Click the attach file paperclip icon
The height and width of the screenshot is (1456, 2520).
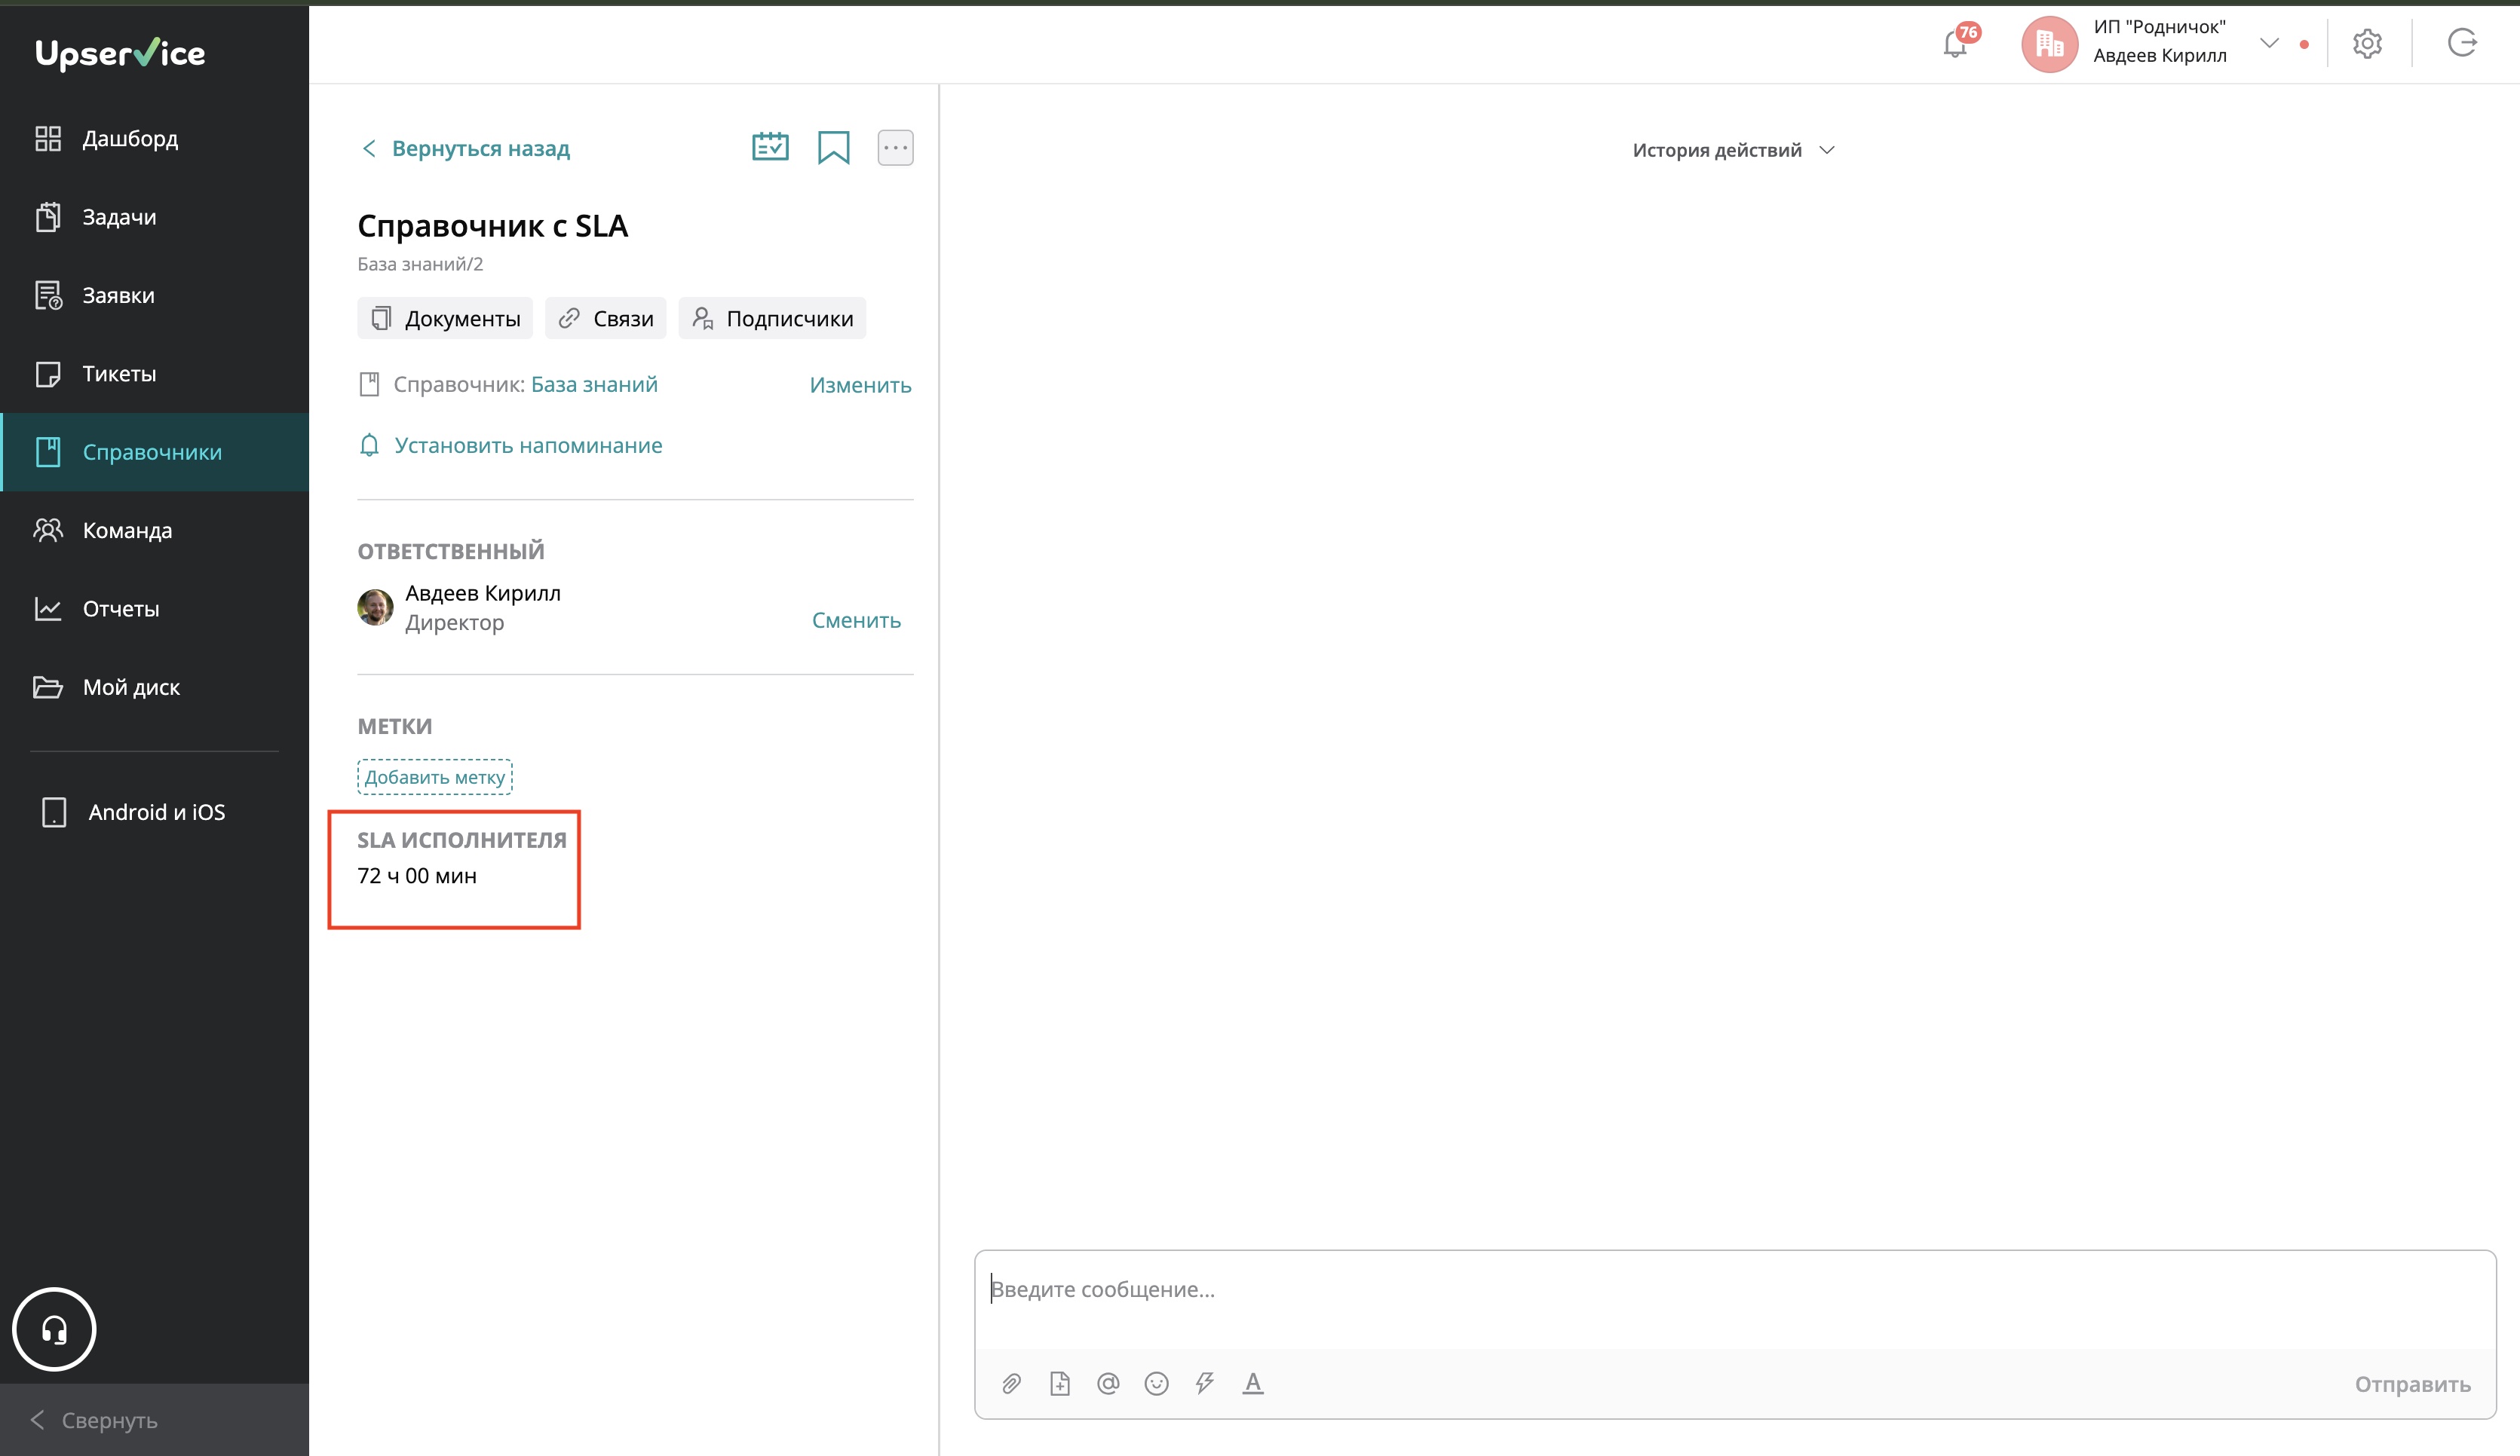(1011, 1383)
